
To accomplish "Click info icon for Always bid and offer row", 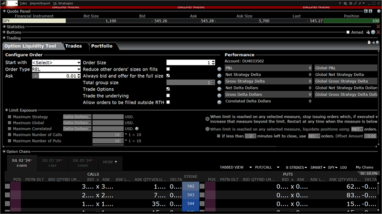I will [x=219, y=76].
